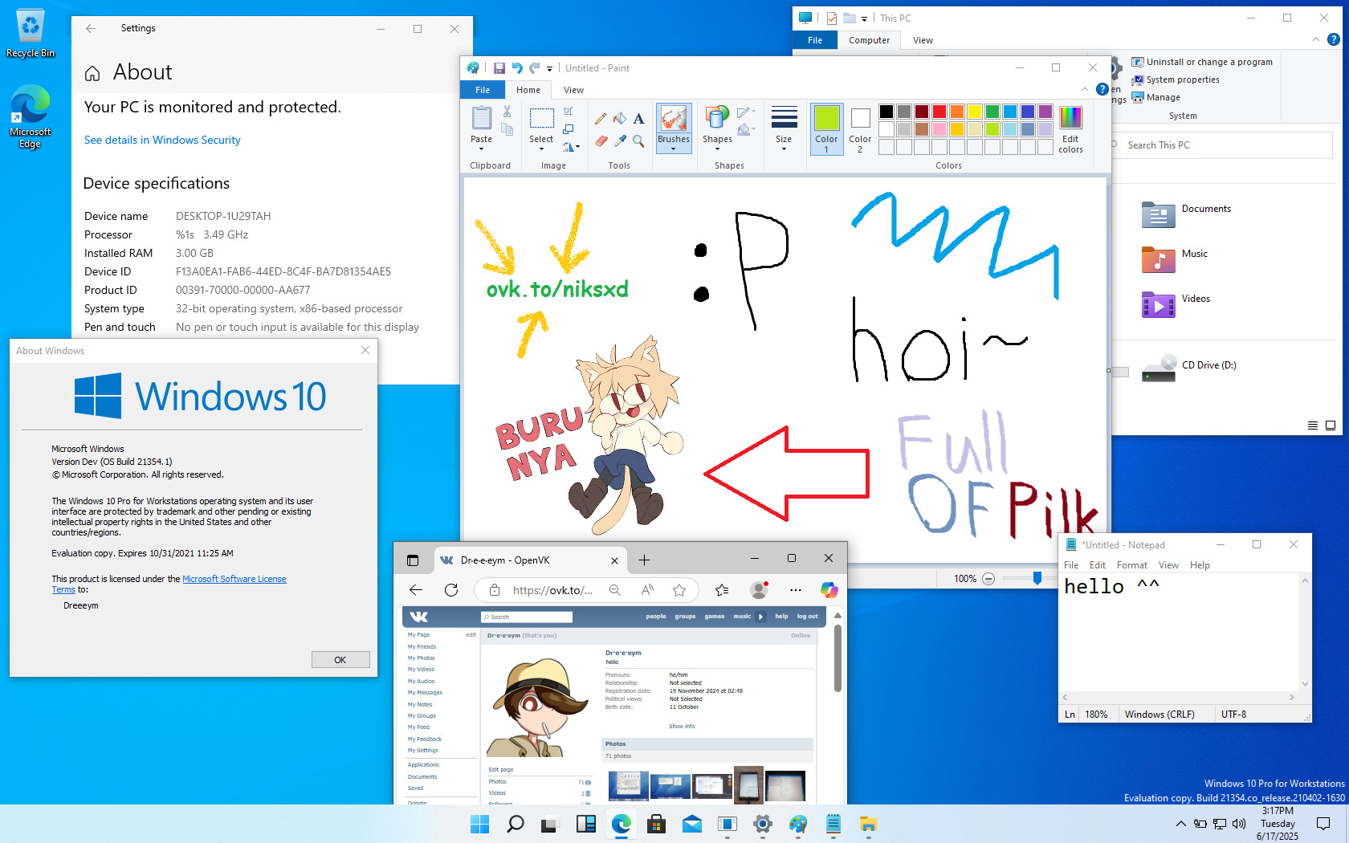1349x843 pixels.
Task: Select the Color picker eyedropper tool
Action: [x=620, y=141]
